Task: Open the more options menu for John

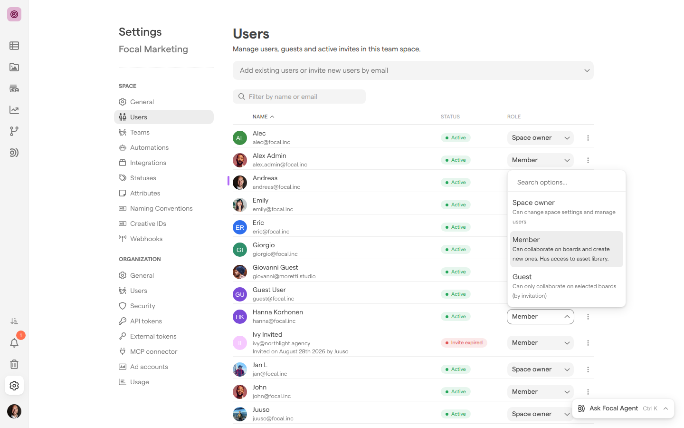Action: click(588, 392)
